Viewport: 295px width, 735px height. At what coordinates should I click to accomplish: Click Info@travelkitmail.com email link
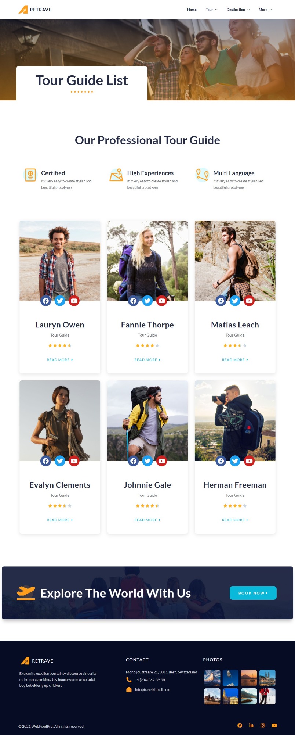click(x=152, y=689)
